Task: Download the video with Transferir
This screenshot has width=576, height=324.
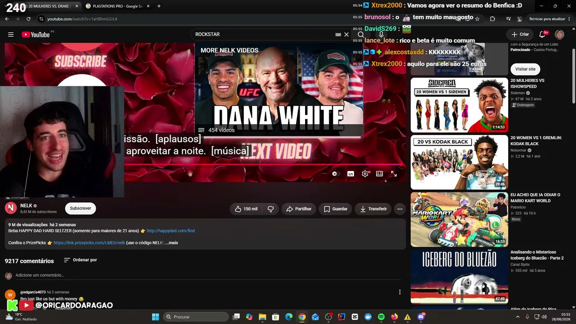Action: (373, 209)
